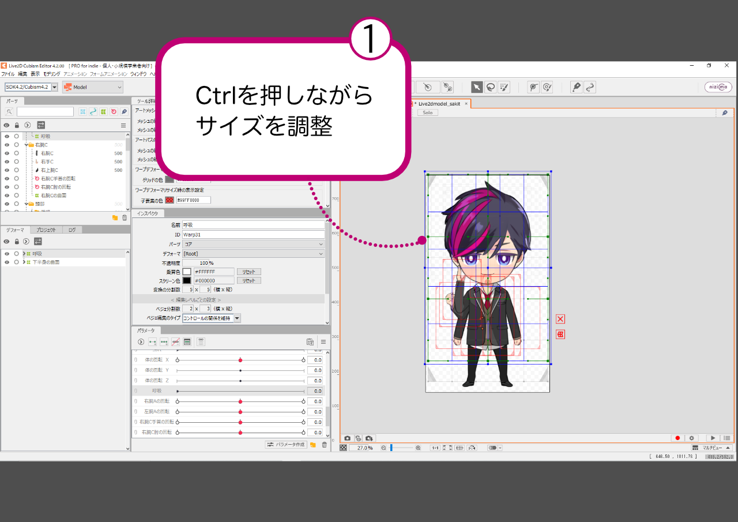The image size is (738, 522).
Task: Toggle visibility of 右手C part
Action: click(x=7, y=162)
